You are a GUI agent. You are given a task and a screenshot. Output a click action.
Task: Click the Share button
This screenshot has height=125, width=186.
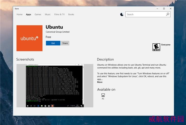[x=65, y=43]
